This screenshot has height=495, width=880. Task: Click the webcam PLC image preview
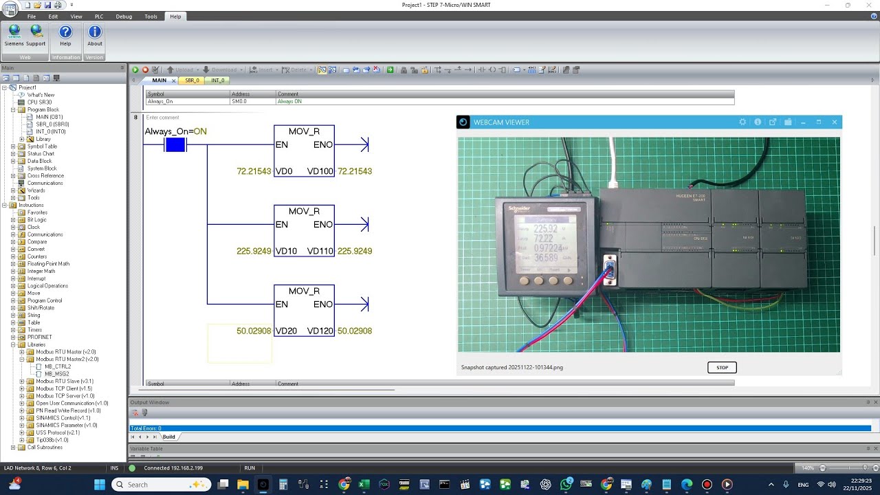coord(649,245)
